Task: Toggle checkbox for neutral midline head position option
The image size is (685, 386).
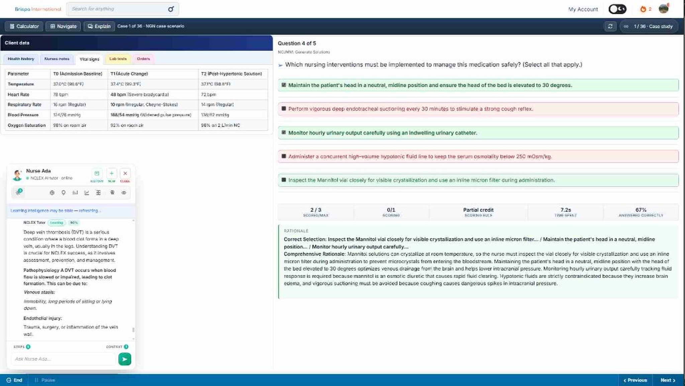Action: click(284, 85)
